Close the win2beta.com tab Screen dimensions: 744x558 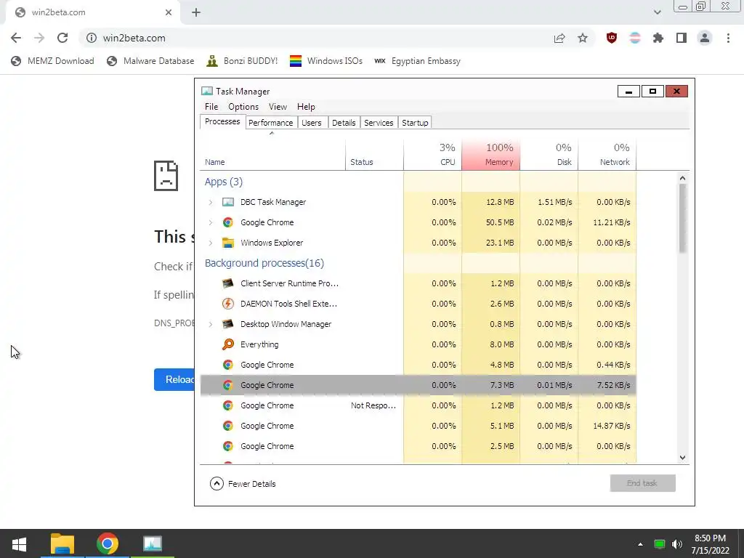[x=169, y=12]
